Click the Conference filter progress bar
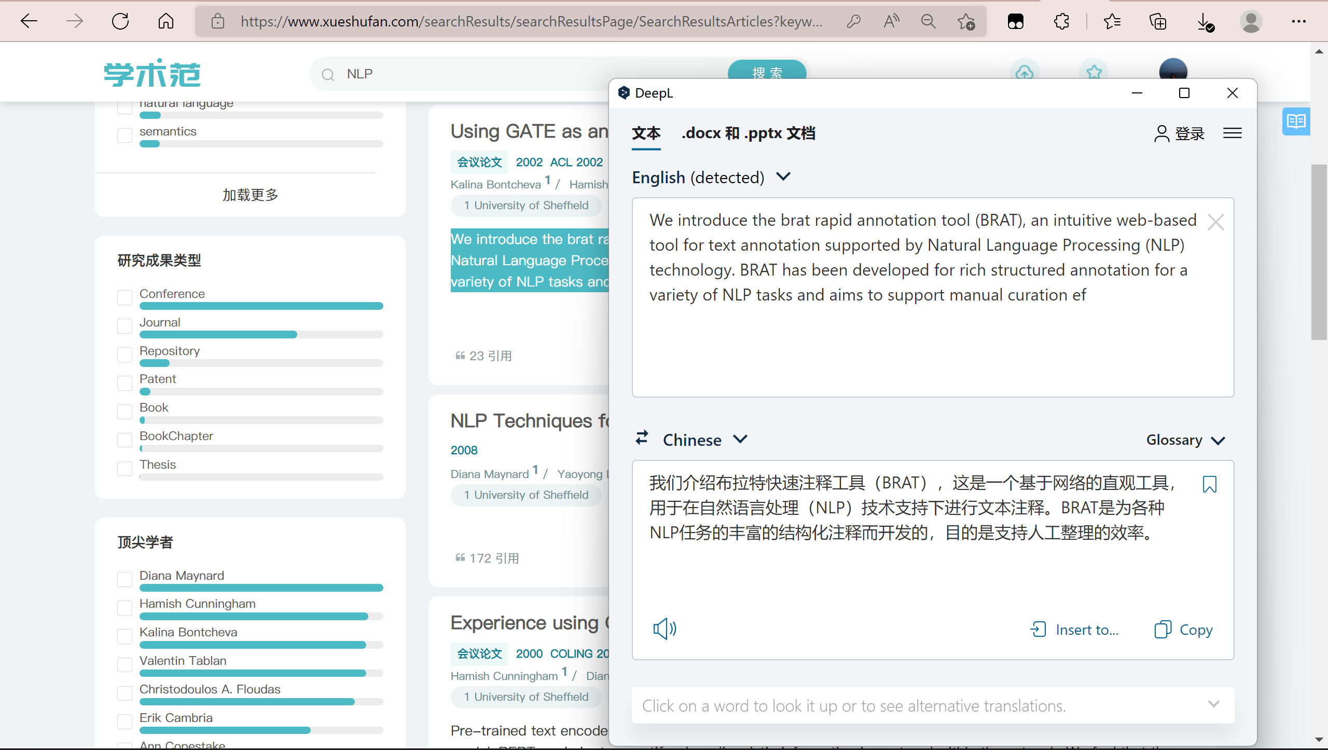This screenshot has width=1328, height=750. (261, 306)
